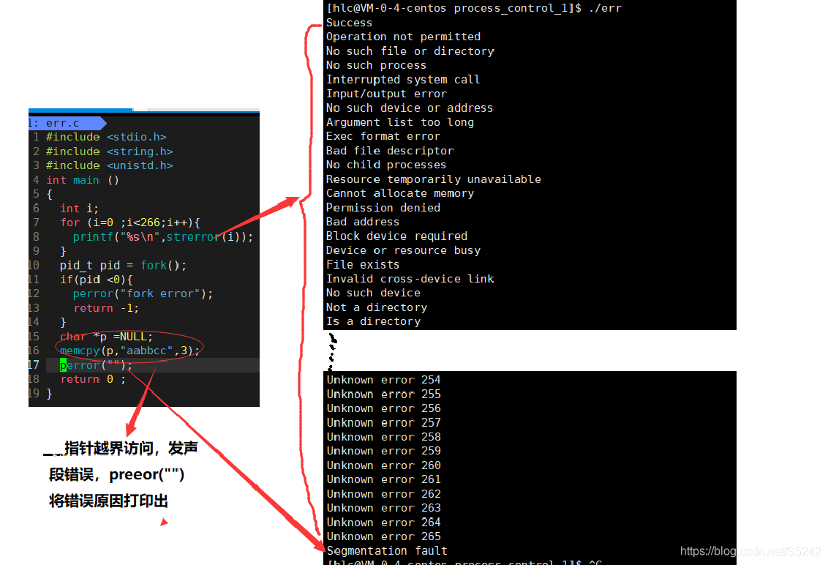Click 'Not a directory' output line
This screenshot has width=828, height=565.
[x=377, y=307]
